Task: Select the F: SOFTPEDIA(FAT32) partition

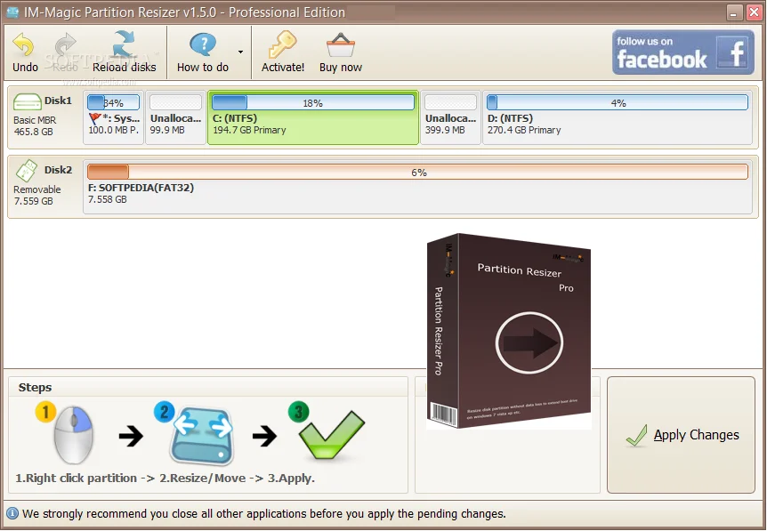Action: click(x=417, y=187)
